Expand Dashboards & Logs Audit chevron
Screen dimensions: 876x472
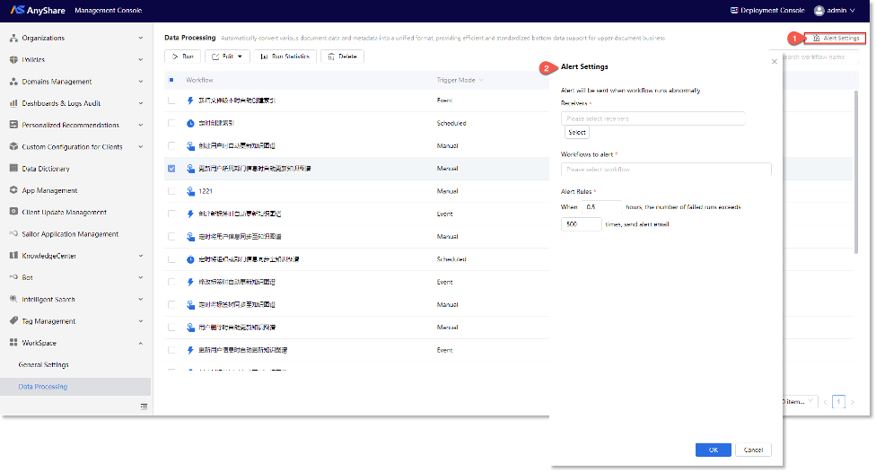point(140,103)
